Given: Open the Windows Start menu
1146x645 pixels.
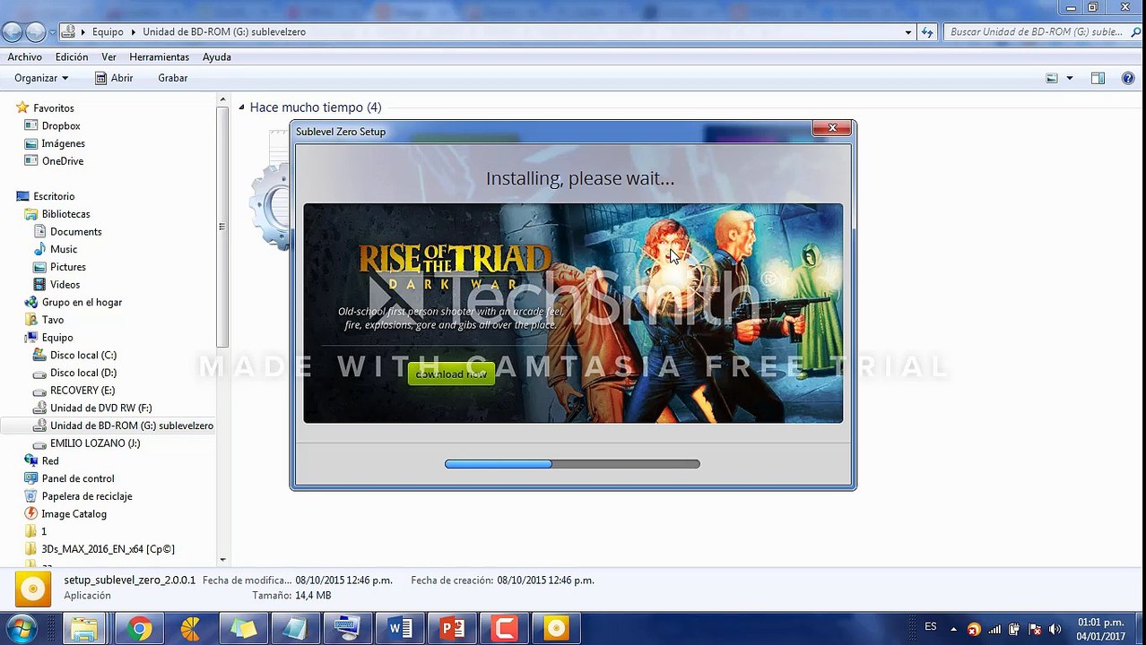Looking at the screenshot, I should [x=20, y=628].
